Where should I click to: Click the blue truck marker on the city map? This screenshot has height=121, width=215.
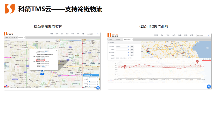pos(42,74)
